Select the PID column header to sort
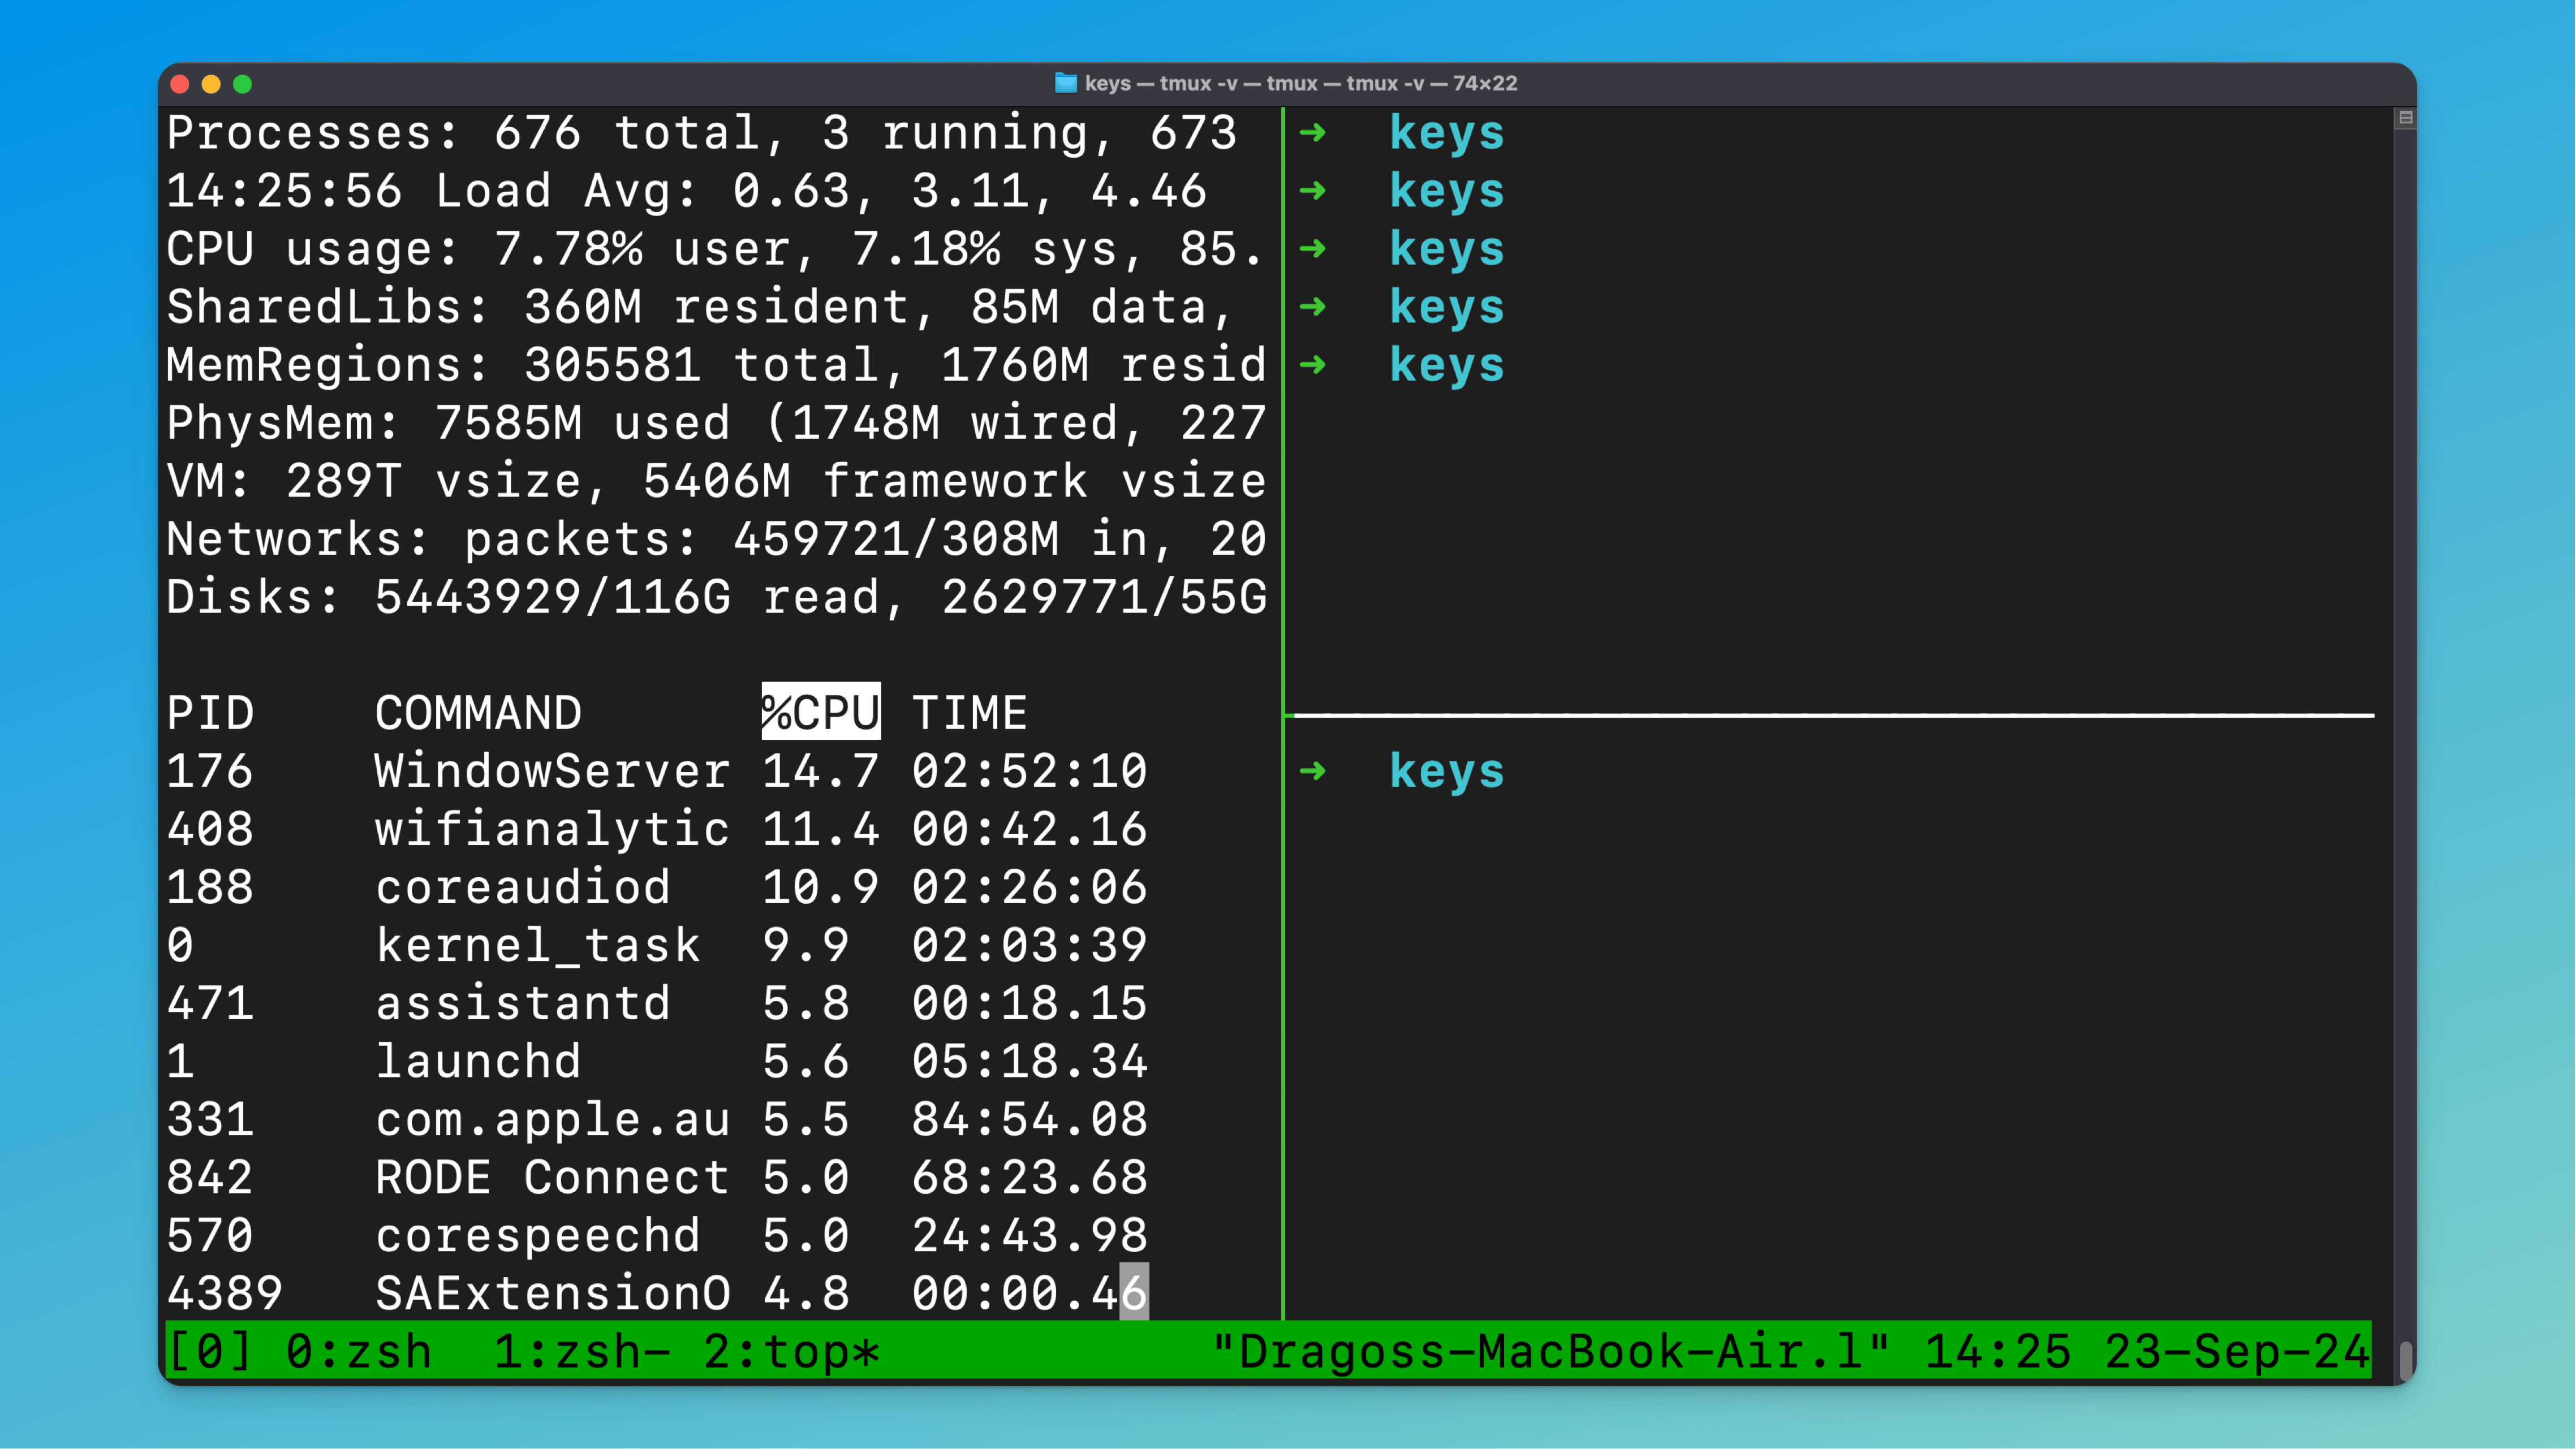The image size is (2576, 1449). tap(210, 712)
